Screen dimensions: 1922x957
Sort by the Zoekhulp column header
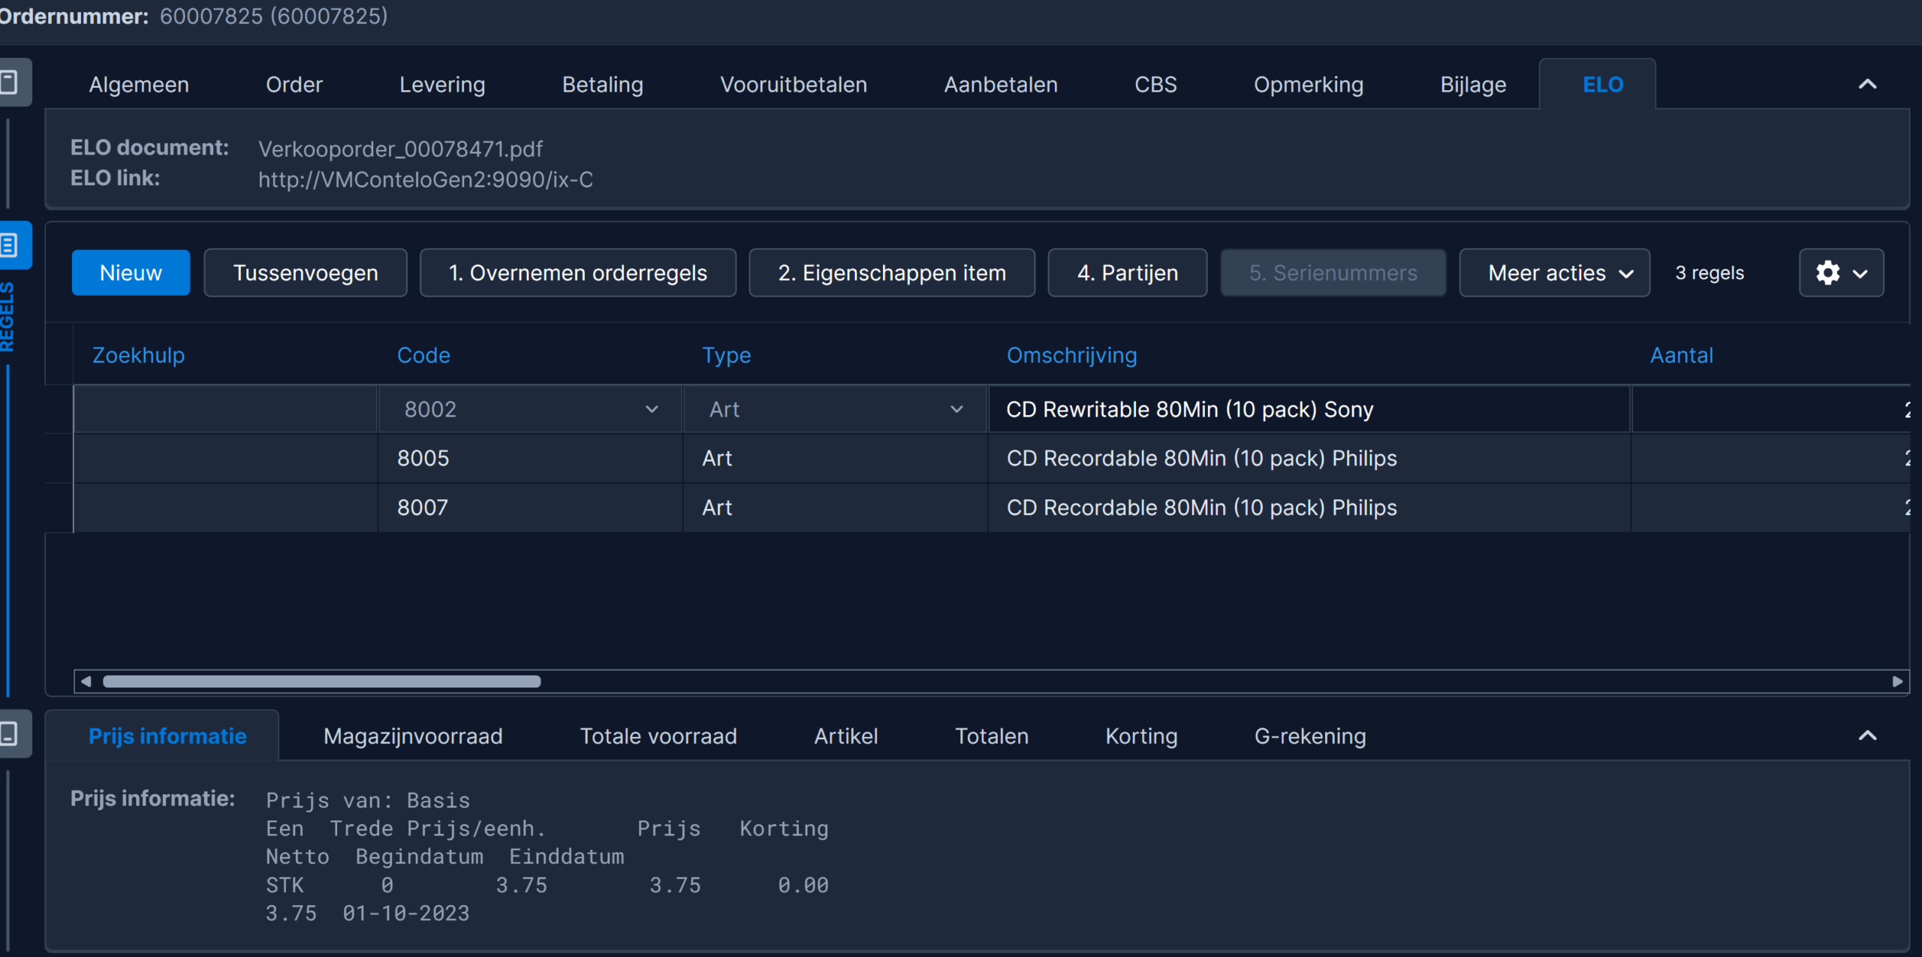(x=138, y=355)
